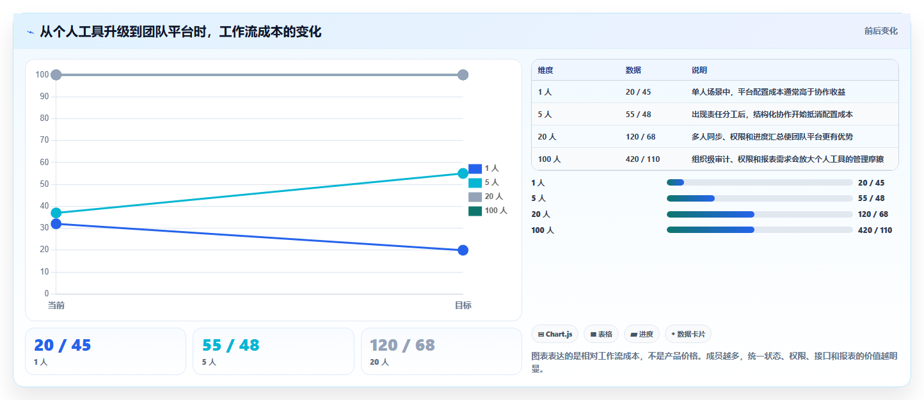Click the 20 / 45 table cell

(x=639, y=92)
